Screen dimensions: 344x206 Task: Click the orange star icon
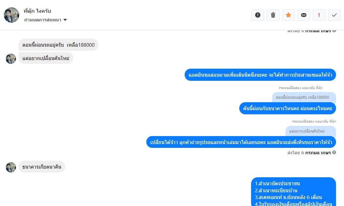[x=288, y=15]
